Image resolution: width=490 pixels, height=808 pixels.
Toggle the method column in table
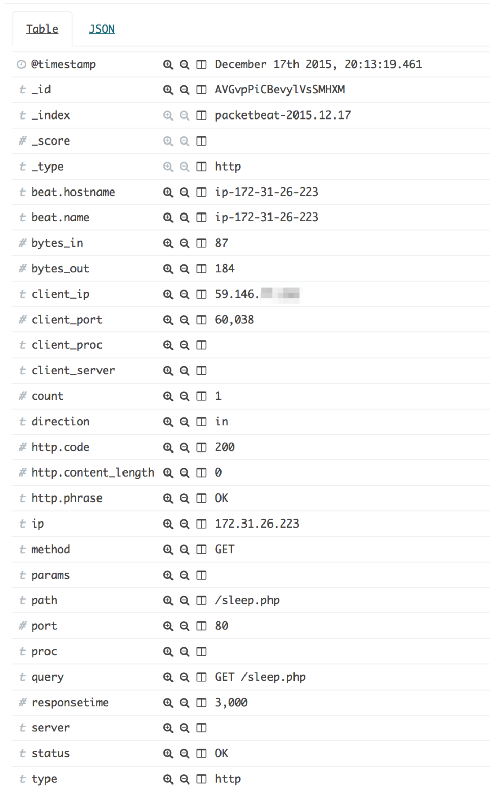pyautogui.click(x=202, y=550)
